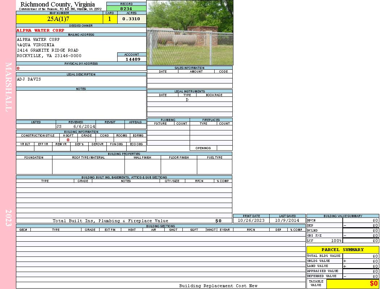Click the deeded owner ALPHA WATER CORP

(x=41, y=30)
